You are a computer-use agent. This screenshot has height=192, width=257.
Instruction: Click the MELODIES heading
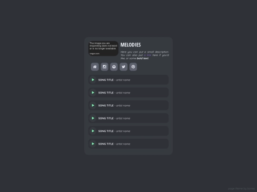click(130, 45)
